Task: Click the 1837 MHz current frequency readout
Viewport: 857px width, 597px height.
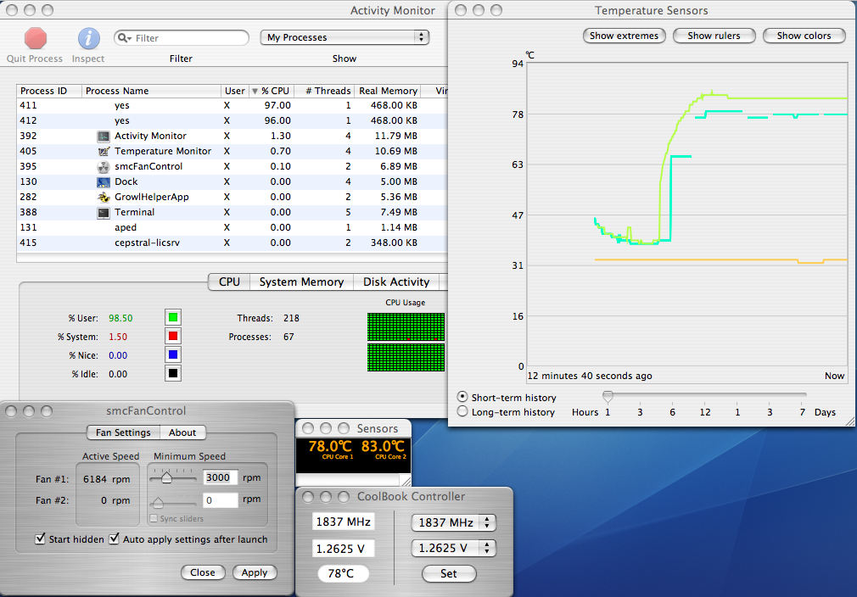Action: point(344,522)
